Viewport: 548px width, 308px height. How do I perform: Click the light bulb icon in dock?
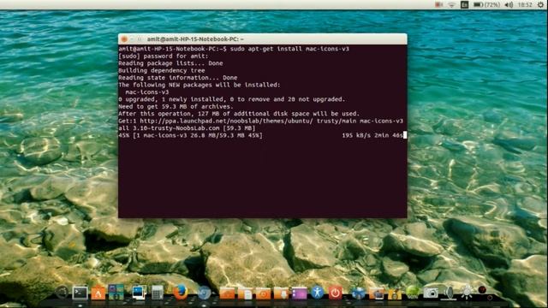click(467, 292)
